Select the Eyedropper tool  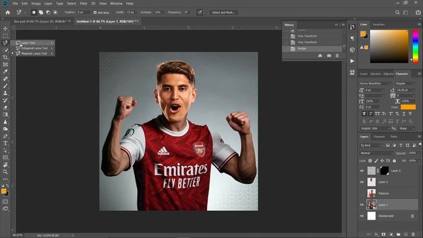click(x=5, y=71)
